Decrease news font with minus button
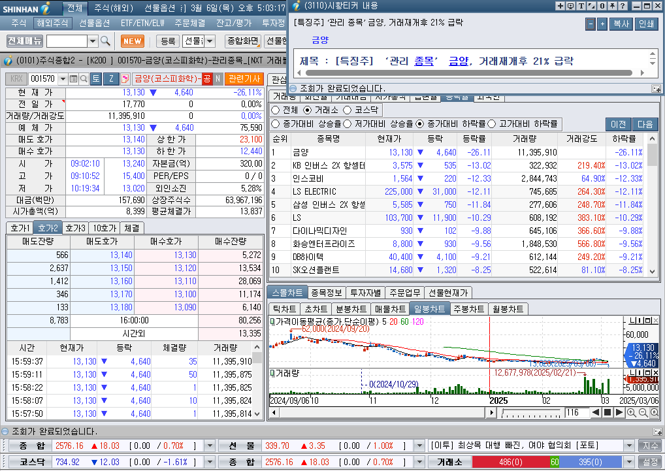 pos(591,24)
